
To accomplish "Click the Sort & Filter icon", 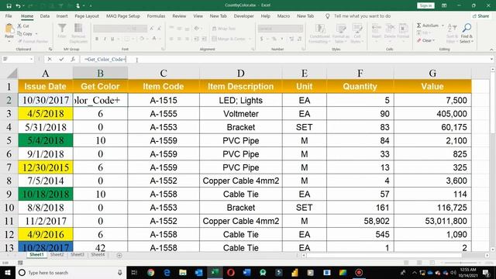I will [453, 33].
